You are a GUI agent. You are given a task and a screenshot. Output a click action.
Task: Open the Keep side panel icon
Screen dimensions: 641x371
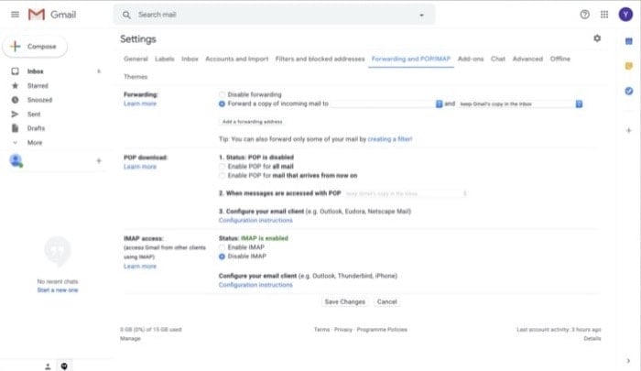point(629,66)
